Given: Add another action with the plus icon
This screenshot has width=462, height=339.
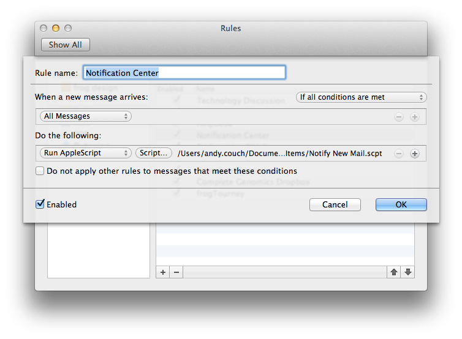Looking at the screenshot, I should (x=415, y=154).
